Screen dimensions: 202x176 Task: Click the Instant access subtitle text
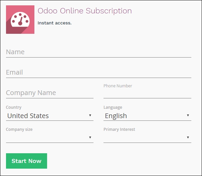click(x=54, y=23)
